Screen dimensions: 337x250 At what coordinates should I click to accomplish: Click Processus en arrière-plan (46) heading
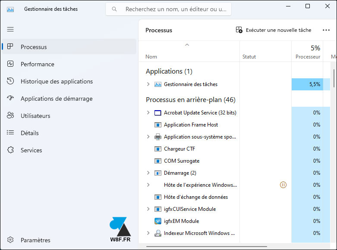tap(191, 100)
